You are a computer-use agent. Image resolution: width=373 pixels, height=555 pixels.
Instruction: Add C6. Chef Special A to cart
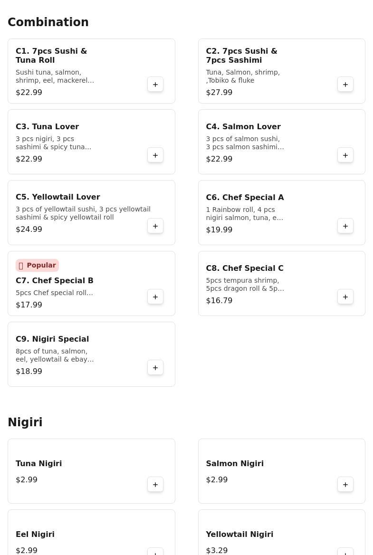click(345, 226)
